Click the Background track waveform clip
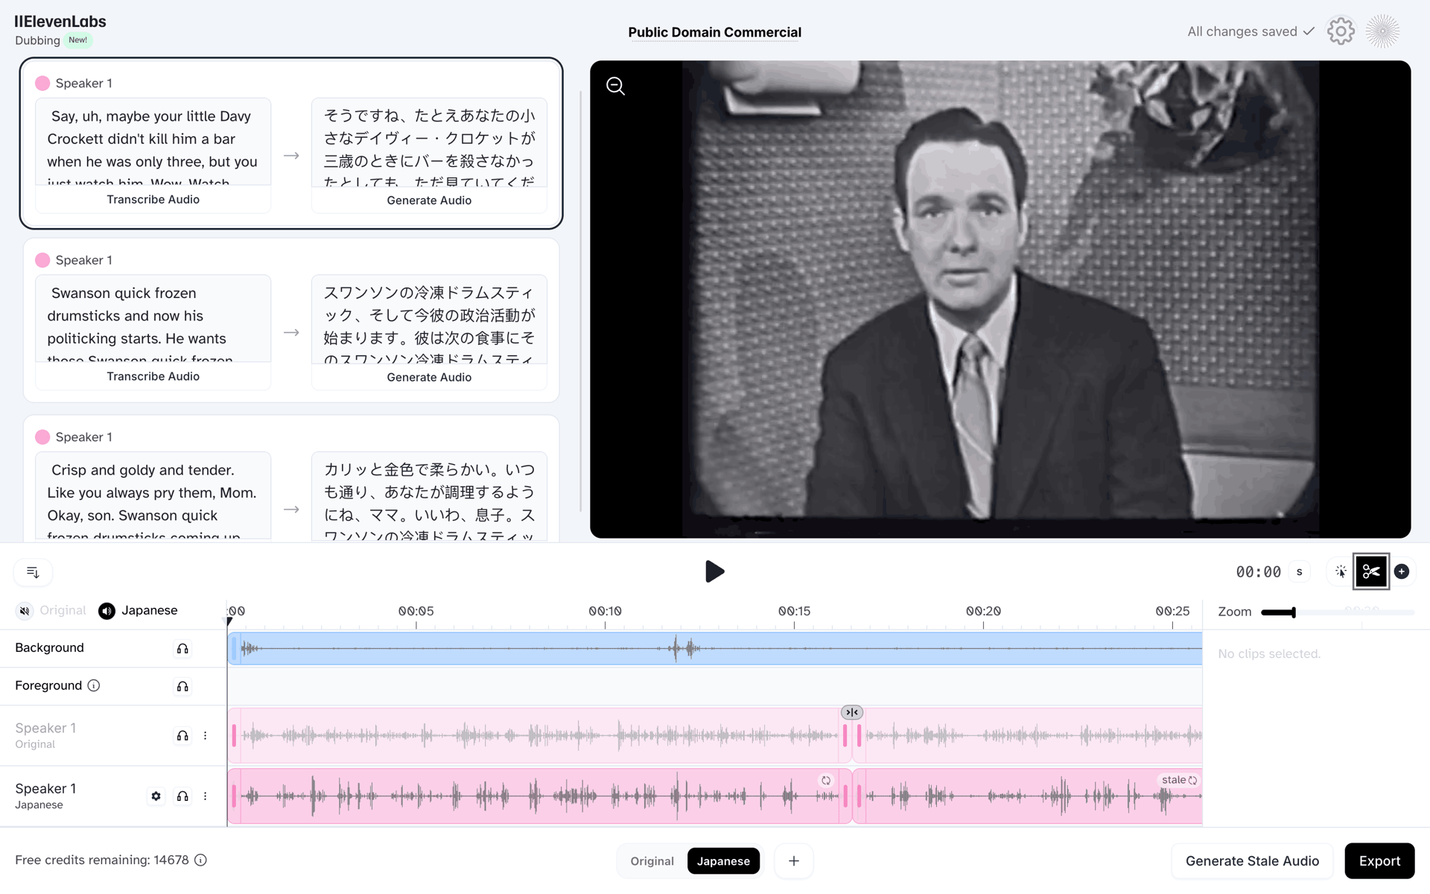Viewport: 1430px width, 894px height. pos(715,648)
